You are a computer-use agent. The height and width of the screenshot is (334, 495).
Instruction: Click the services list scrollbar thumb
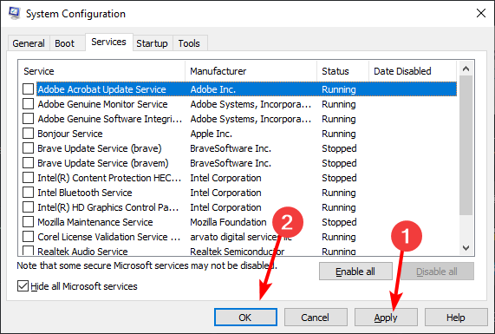(x=466, y=146)
